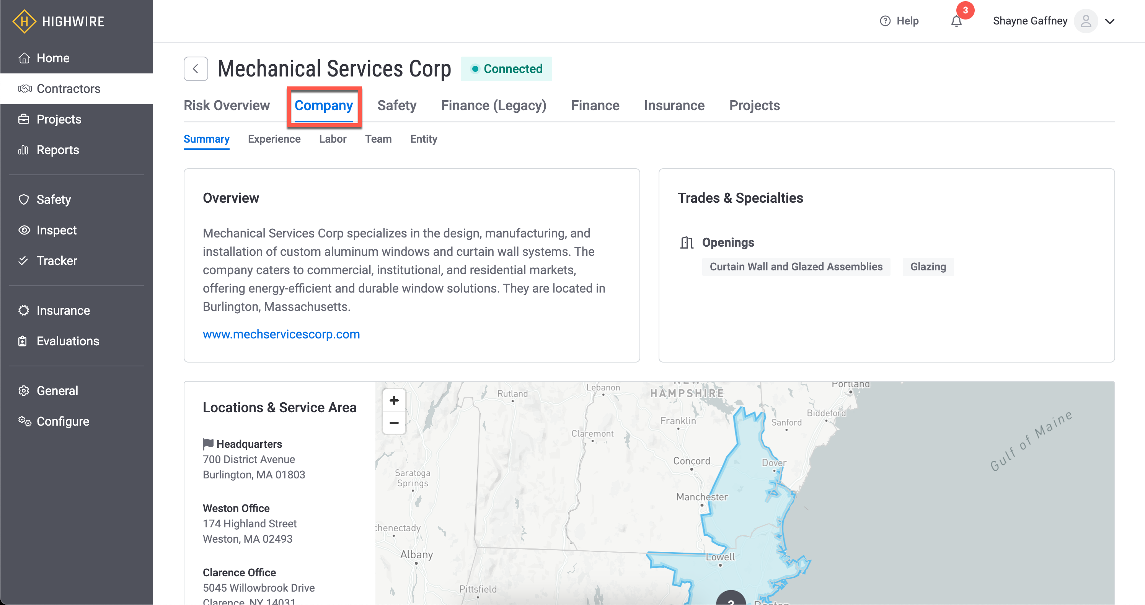Viewport: 1145px width, 605px height.
Task: Zoom out on the map
Action: tap(394, 423)
